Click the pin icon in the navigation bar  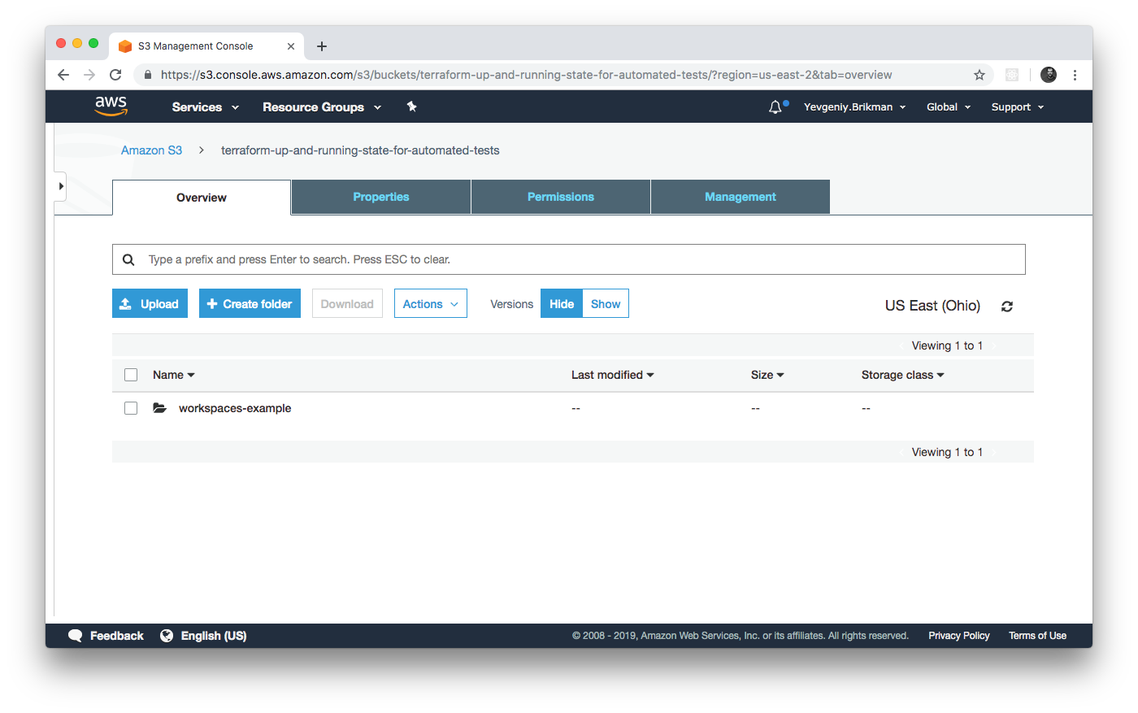pyautogui.click(x=411, y=106)
